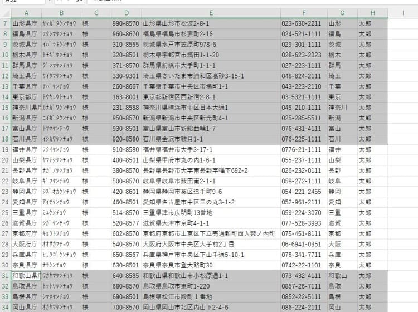Click phone number 052-961-2111
The width and height of the screenshot is (418, 312).
pyautogui.click(x=304, y=202)
